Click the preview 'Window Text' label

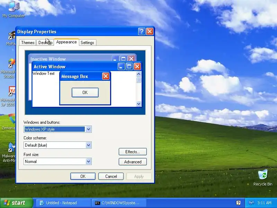point(44,73)
